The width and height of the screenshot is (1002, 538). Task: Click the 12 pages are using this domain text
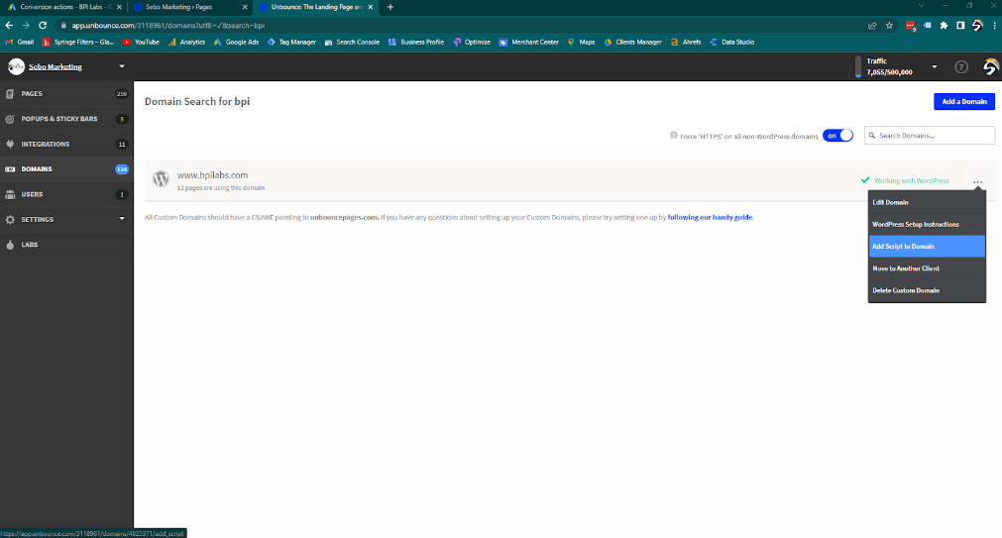click(220, 188)
